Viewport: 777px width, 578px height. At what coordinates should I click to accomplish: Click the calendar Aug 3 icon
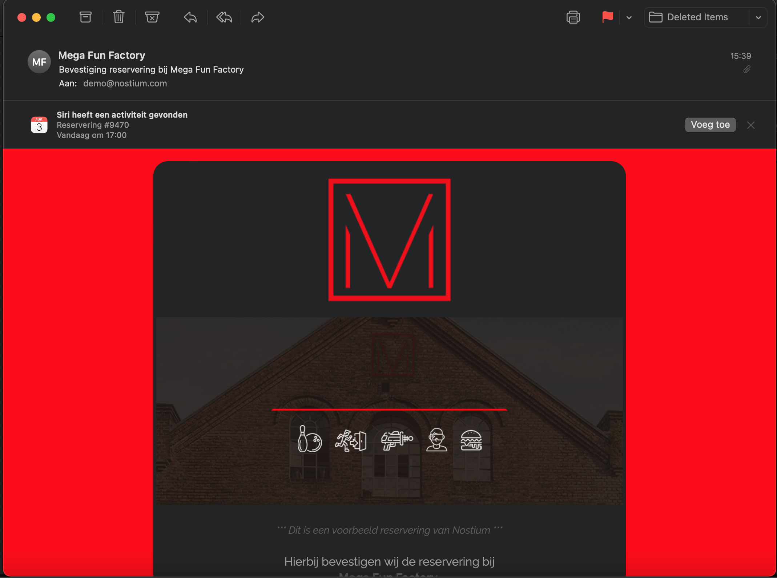pyautogui.click(x=39, y=125)
